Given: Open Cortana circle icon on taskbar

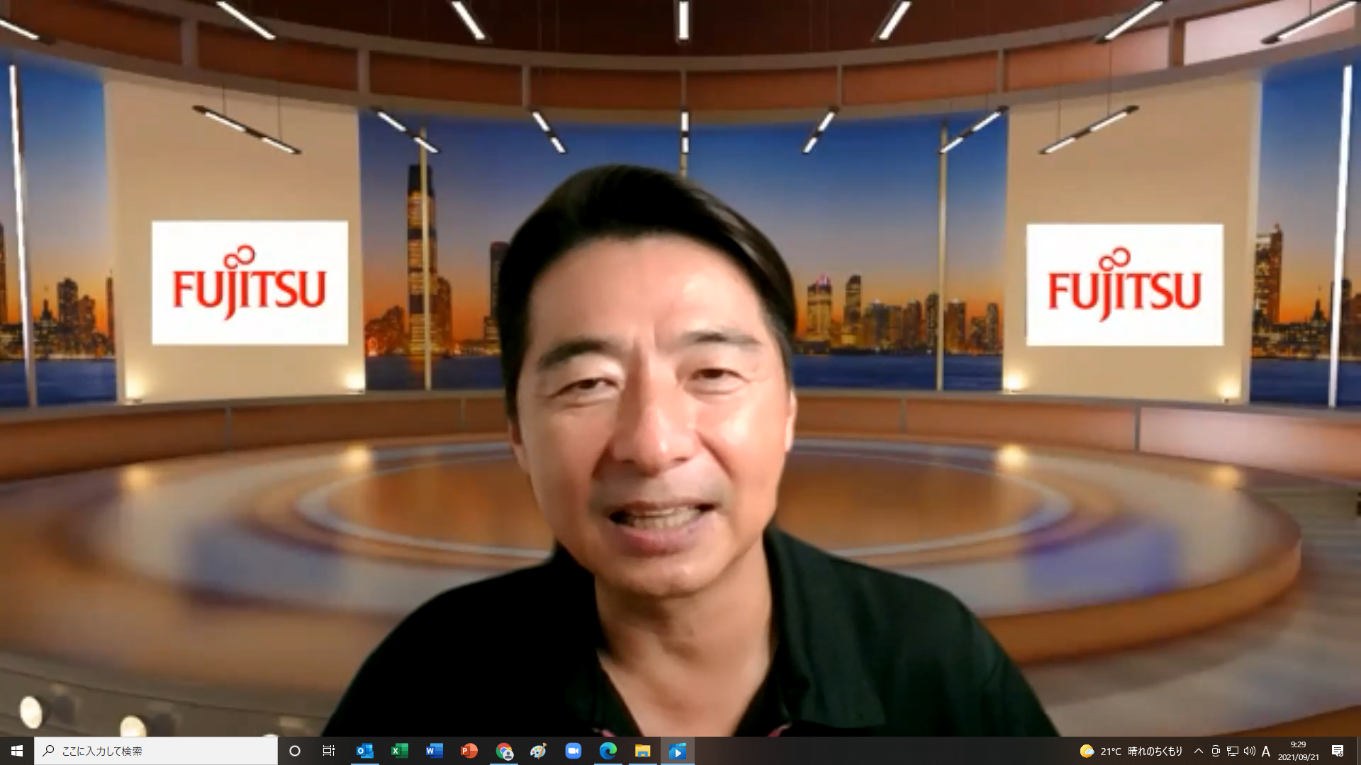Looking at the screenshot, I should (295, 751).
